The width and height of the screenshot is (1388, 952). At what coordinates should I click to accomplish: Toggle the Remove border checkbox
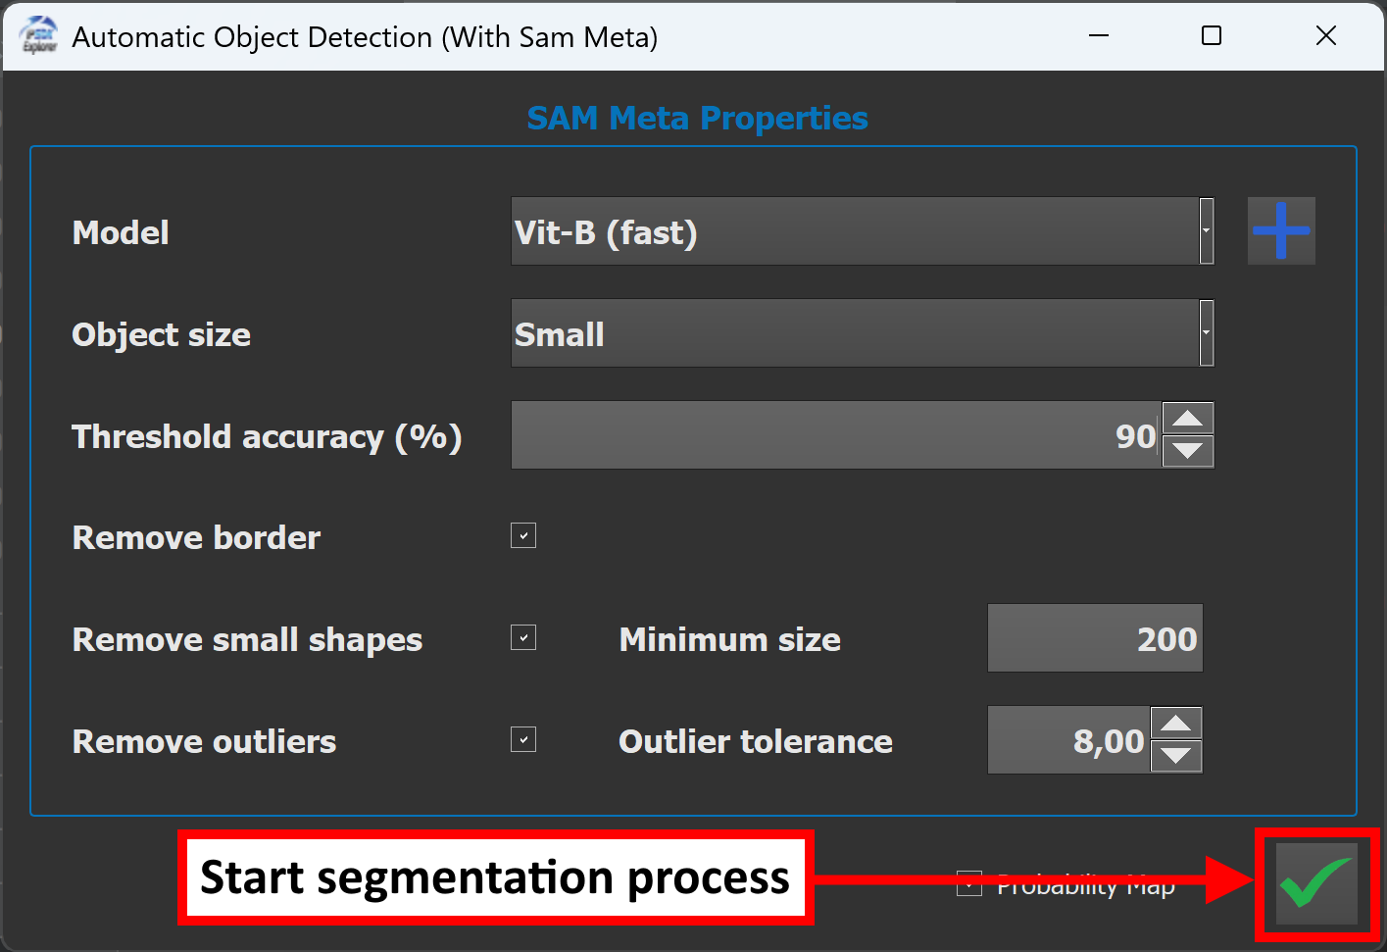click(523, 535)
